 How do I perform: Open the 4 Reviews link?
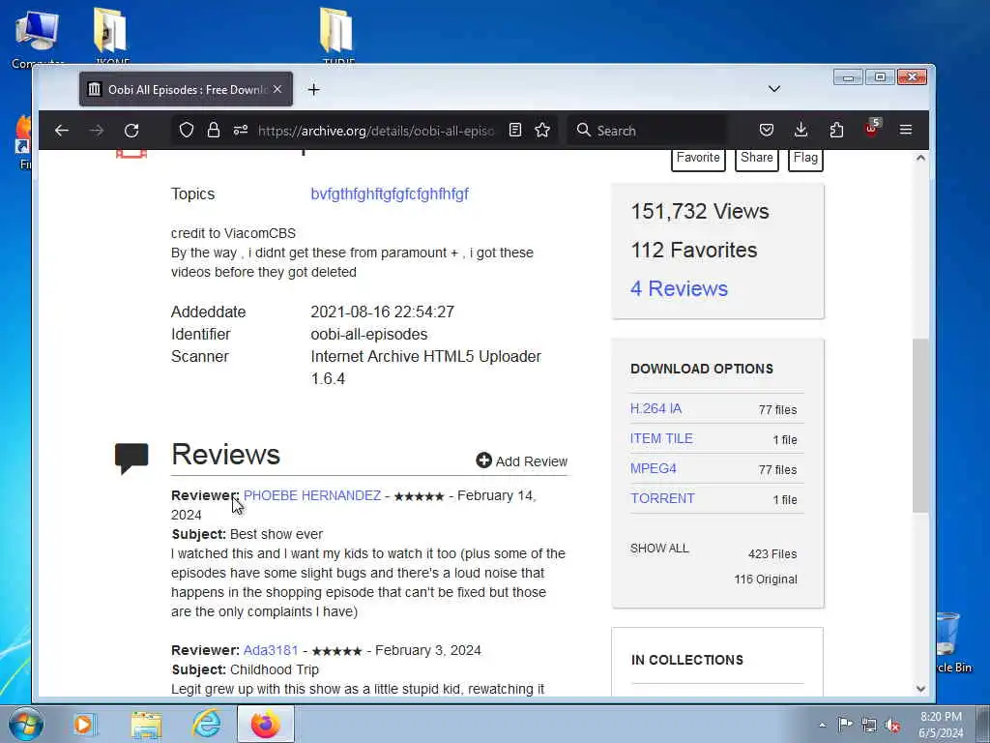(679, 288)
